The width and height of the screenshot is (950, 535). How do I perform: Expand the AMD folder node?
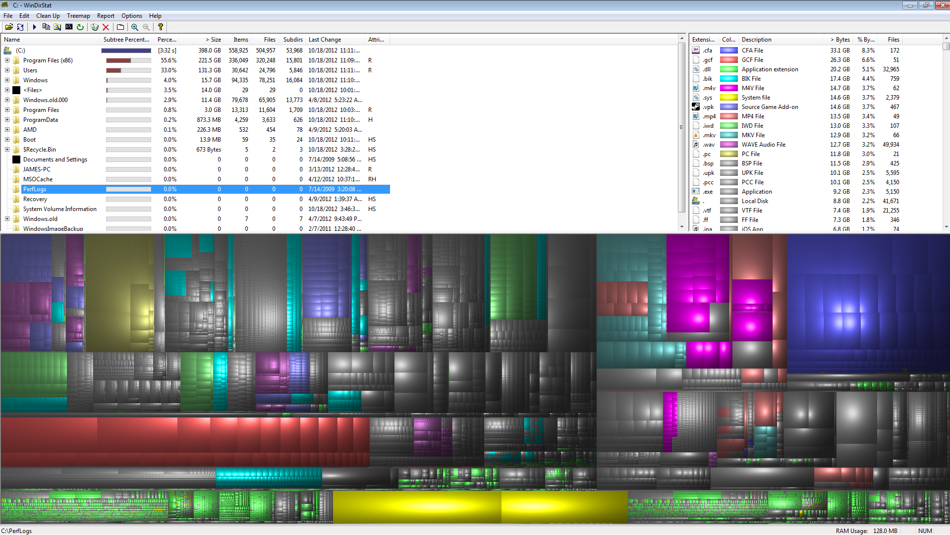pos(7,130)
